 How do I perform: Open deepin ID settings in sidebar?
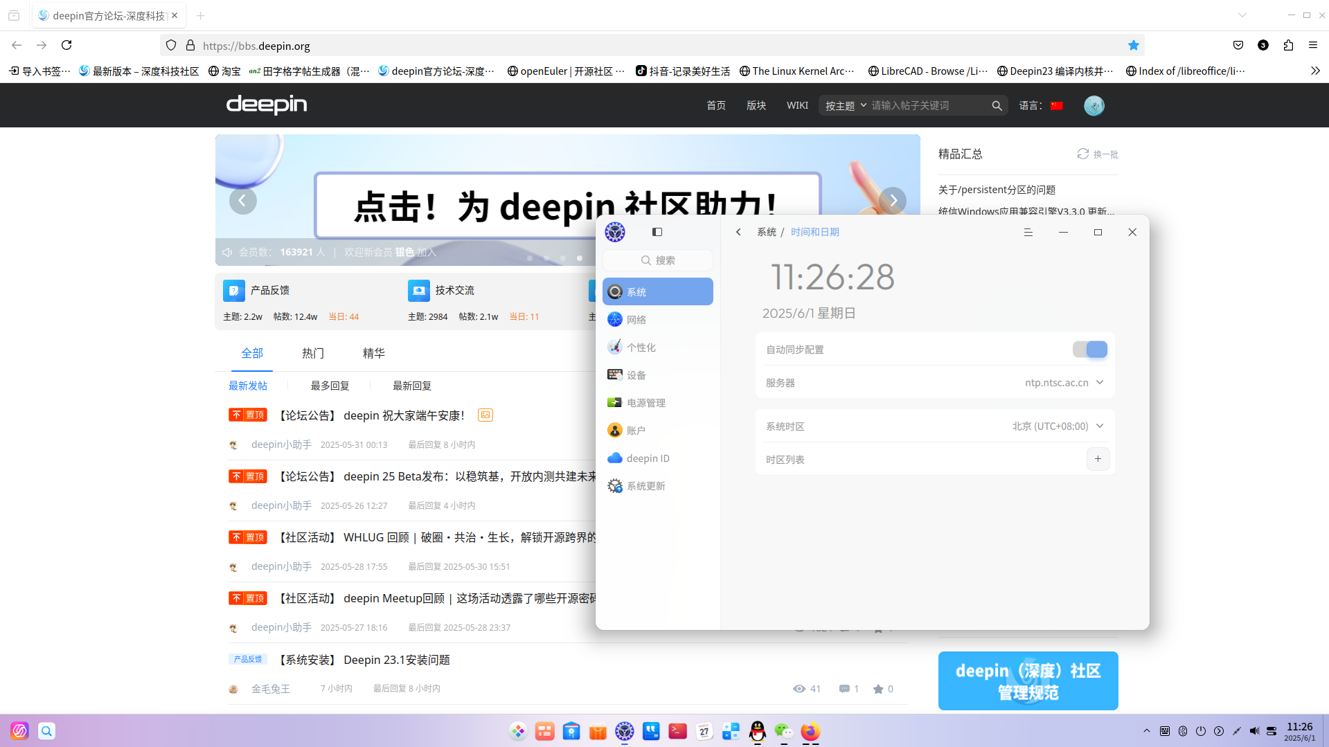tap(658, 458)
